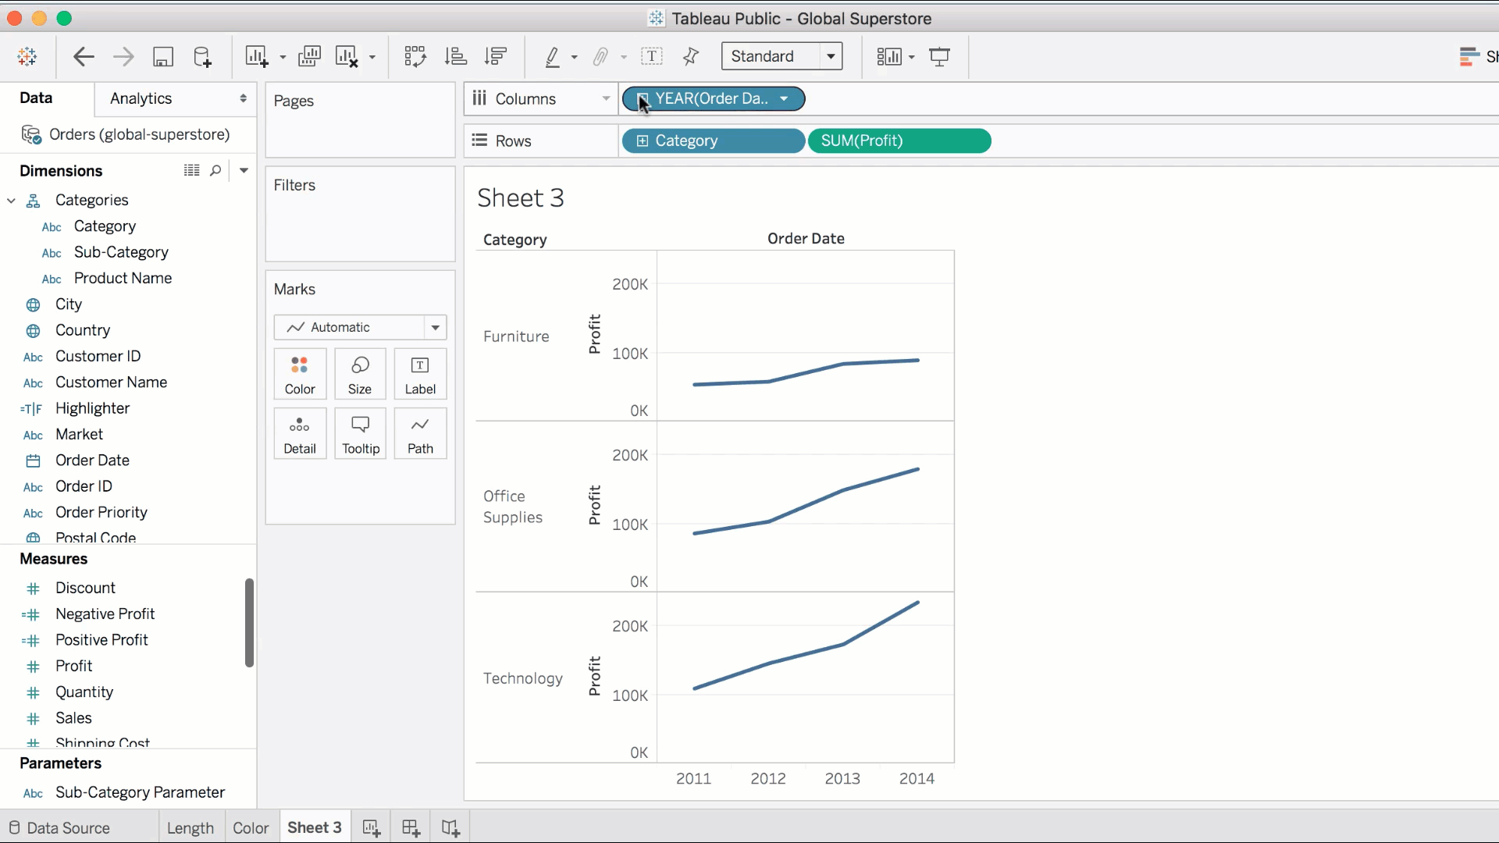Open the Length sheet tab
The image size is (1499, 843).
[190, 827]
